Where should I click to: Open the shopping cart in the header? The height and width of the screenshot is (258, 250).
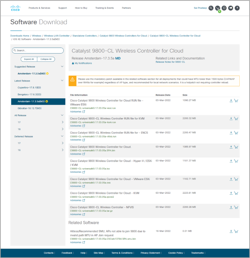217,8
